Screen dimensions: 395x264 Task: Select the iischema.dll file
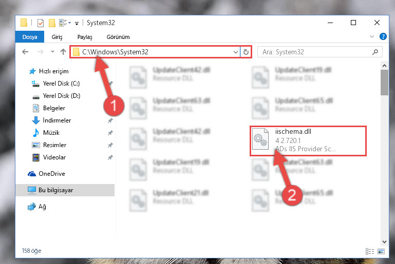point(308,141)
